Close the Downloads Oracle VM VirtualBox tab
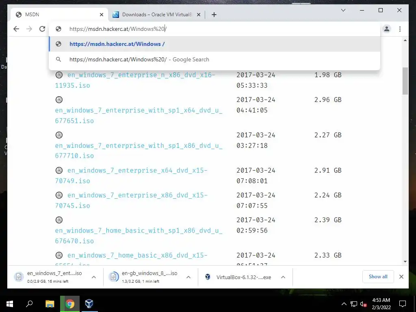This screenshot has height=312, width=416. click(198, 15)
